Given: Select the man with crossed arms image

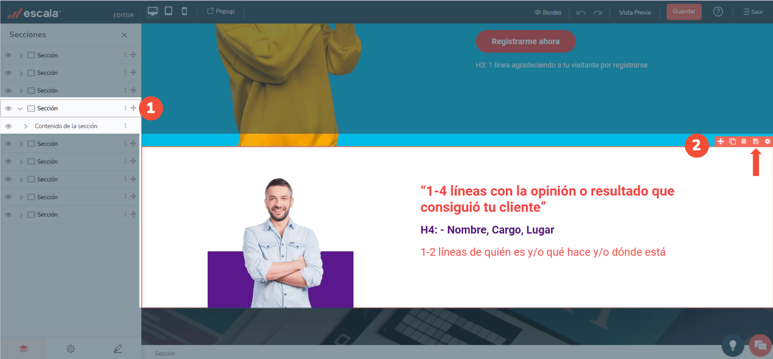Looking at the screenshot, I should click(x=281, y=243).
